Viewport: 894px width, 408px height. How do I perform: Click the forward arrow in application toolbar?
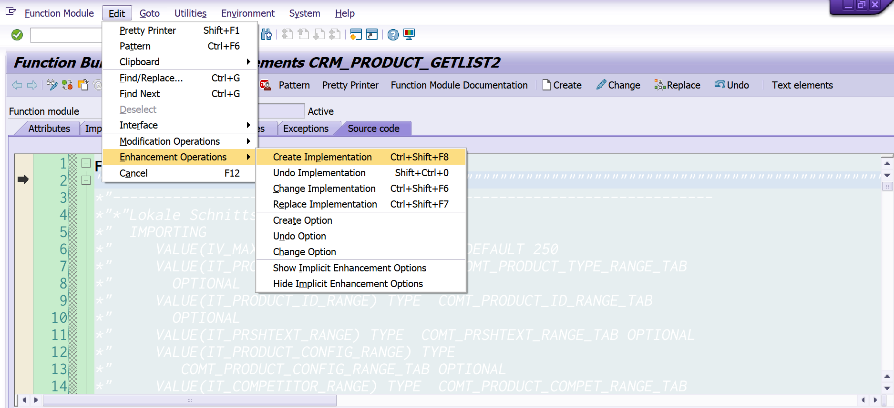point(32,85)
